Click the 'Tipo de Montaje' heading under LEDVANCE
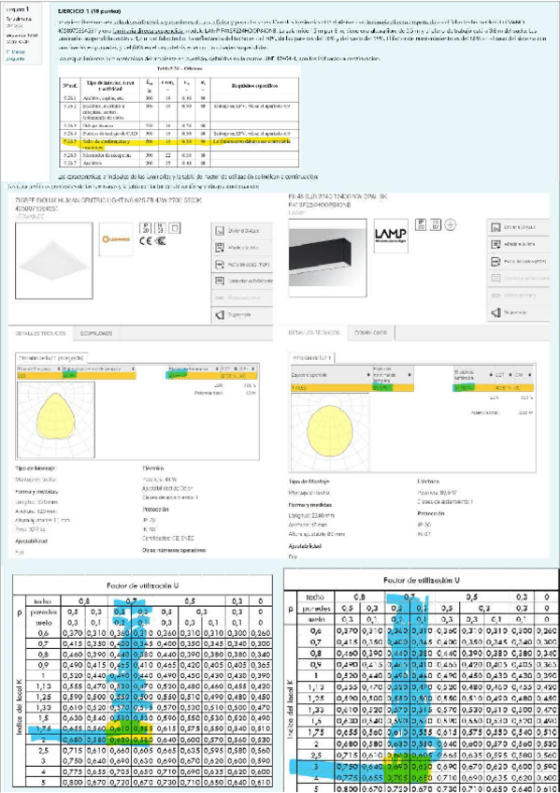Viewport: 560px width, 793px height. pyautogui.click(x=36, y=469)
